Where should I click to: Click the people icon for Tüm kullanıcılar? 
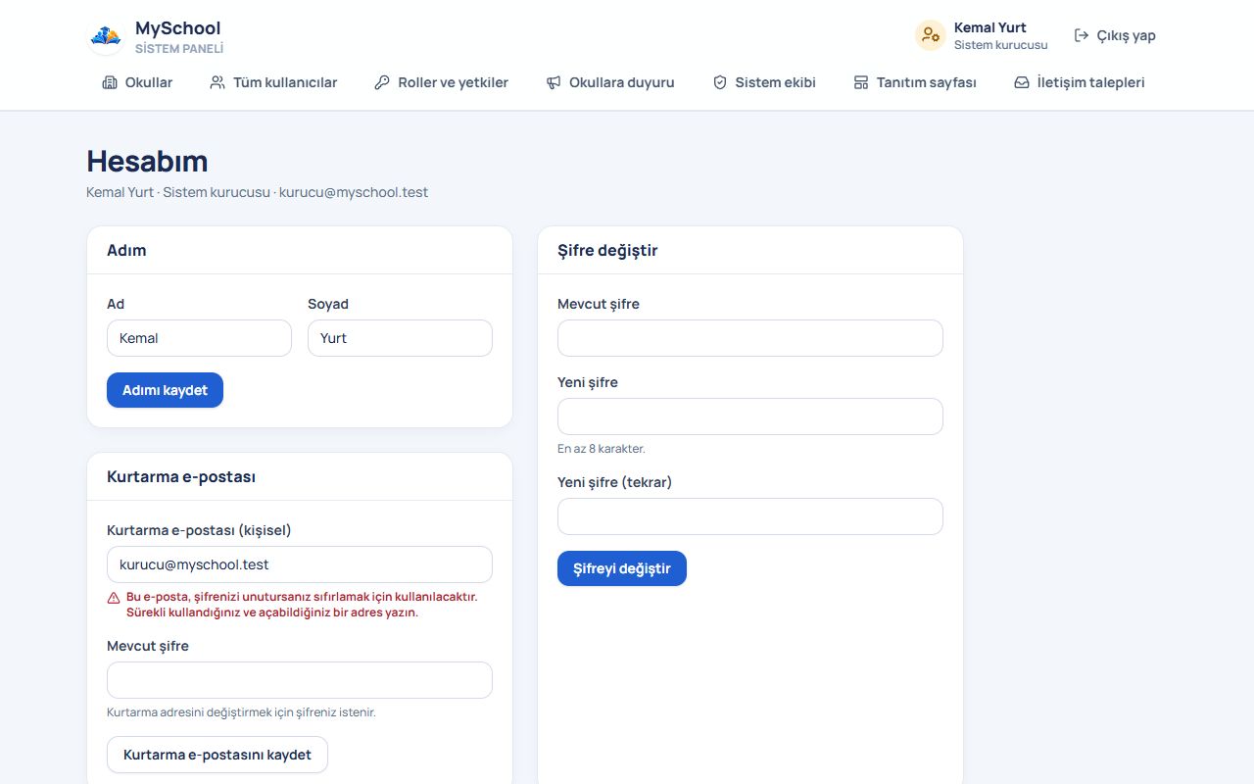click(x=217, y=82)
